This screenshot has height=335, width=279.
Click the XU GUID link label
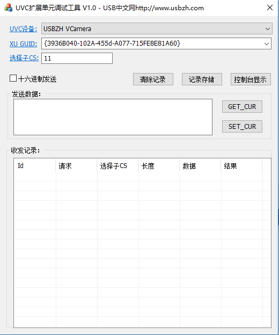(x=23, y=44)
